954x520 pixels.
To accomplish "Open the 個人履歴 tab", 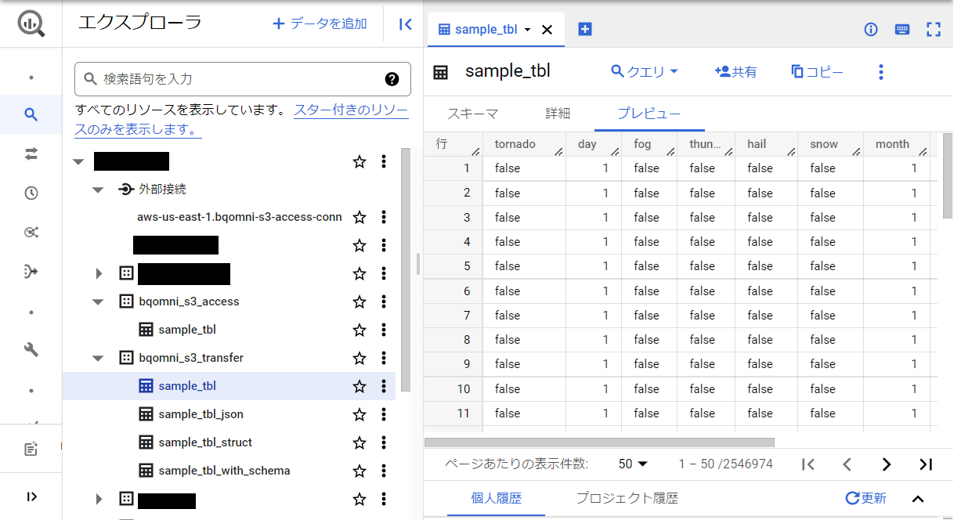I will click(x=496, y=499).
